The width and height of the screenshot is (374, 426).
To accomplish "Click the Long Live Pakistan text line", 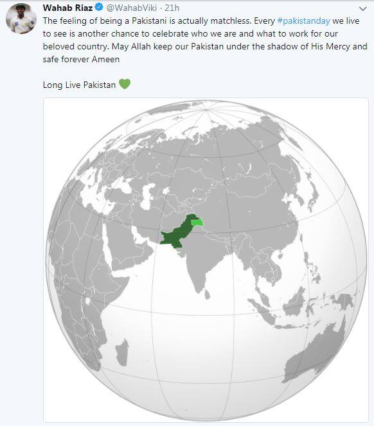I will pos(79,85).
